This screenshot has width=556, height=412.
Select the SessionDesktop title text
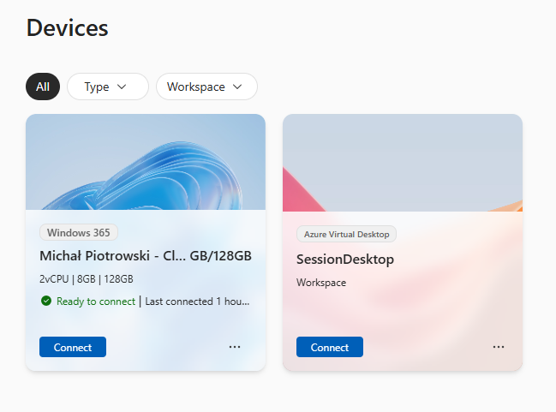[x=345, y=260]
